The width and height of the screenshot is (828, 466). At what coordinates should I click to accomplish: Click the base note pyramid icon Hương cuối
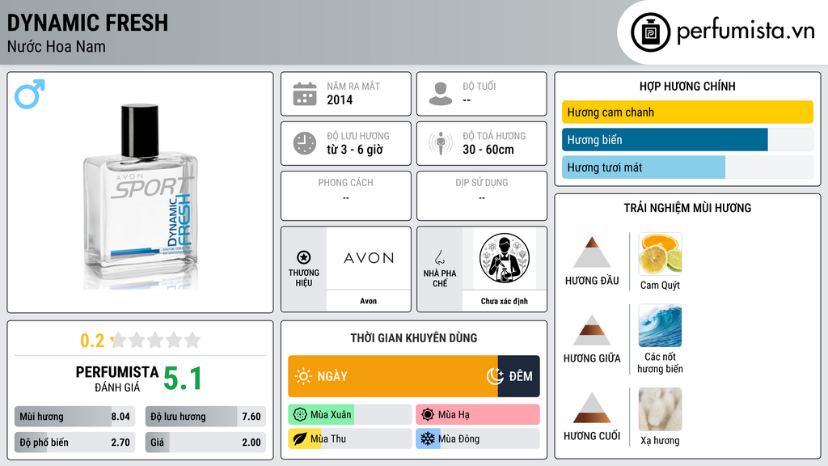[592, 408]
